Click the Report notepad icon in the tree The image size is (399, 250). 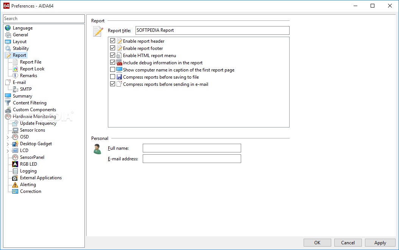pyautogui.click(x=8, y=55)
